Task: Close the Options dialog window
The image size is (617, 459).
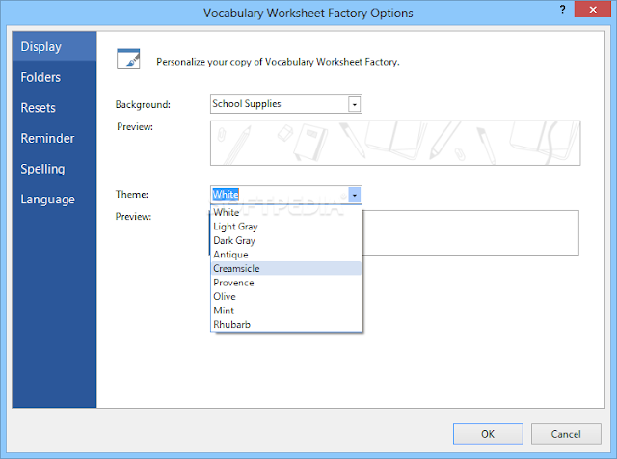Action: (x=593, y=10)
